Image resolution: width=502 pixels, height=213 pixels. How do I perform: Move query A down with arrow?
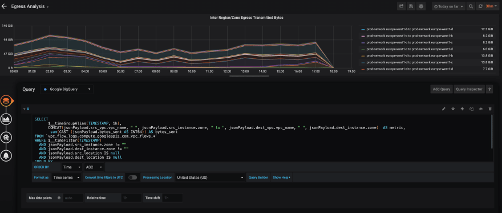[453, 109]
